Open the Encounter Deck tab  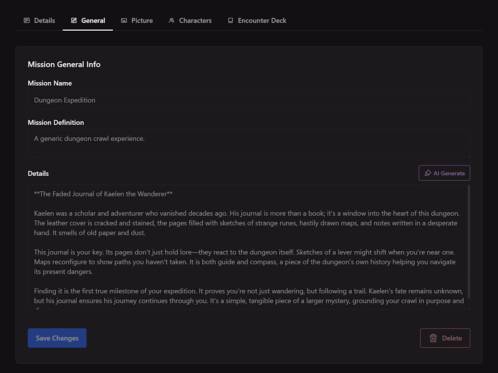(x=262, y=21)
